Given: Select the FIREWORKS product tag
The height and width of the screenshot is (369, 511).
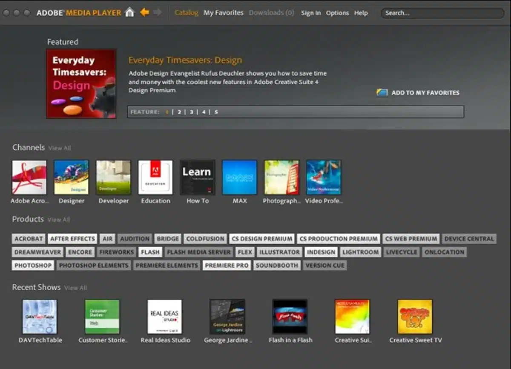Looking at the screenshot, I should click(x=117, y=252).
